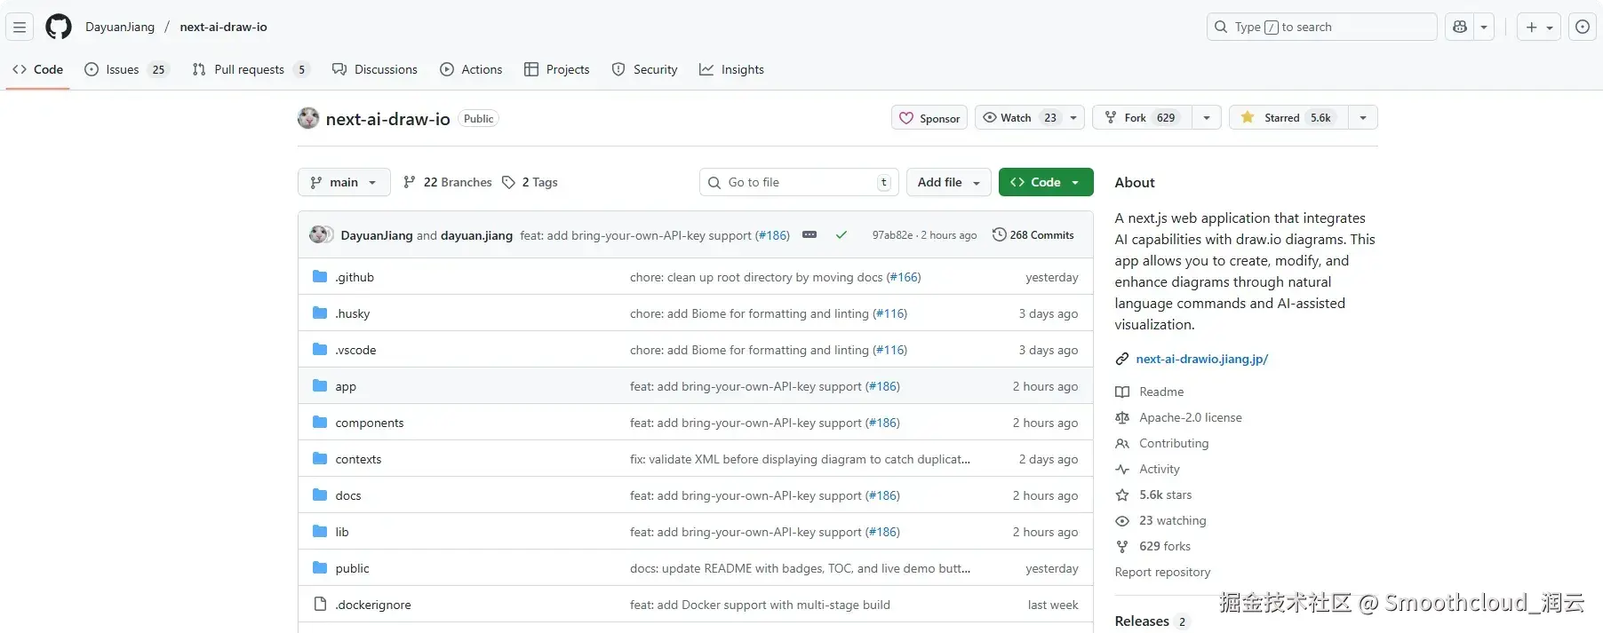Toggle the Starred button
1603x633 pixels.
1288,117
